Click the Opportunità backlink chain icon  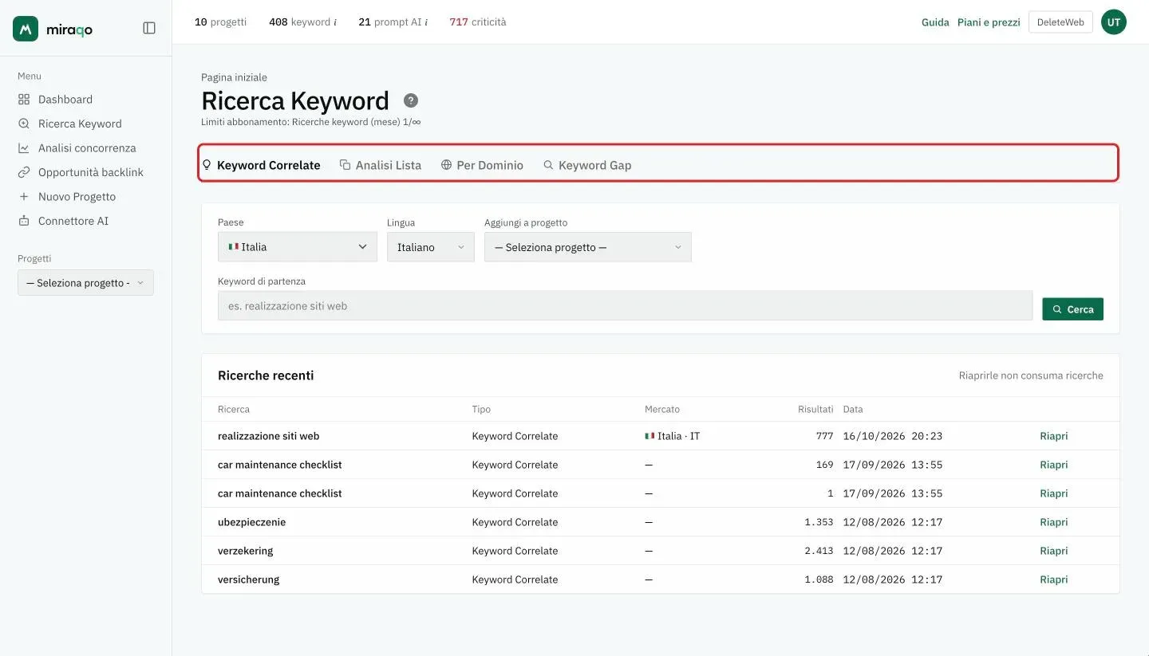[24, 172]
